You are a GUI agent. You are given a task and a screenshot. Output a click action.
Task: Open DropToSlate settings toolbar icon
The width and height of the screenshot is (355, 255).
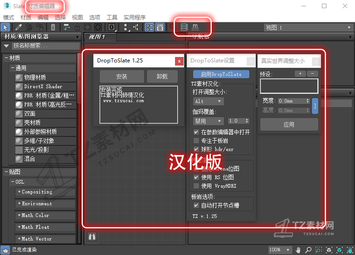point(184,27)
